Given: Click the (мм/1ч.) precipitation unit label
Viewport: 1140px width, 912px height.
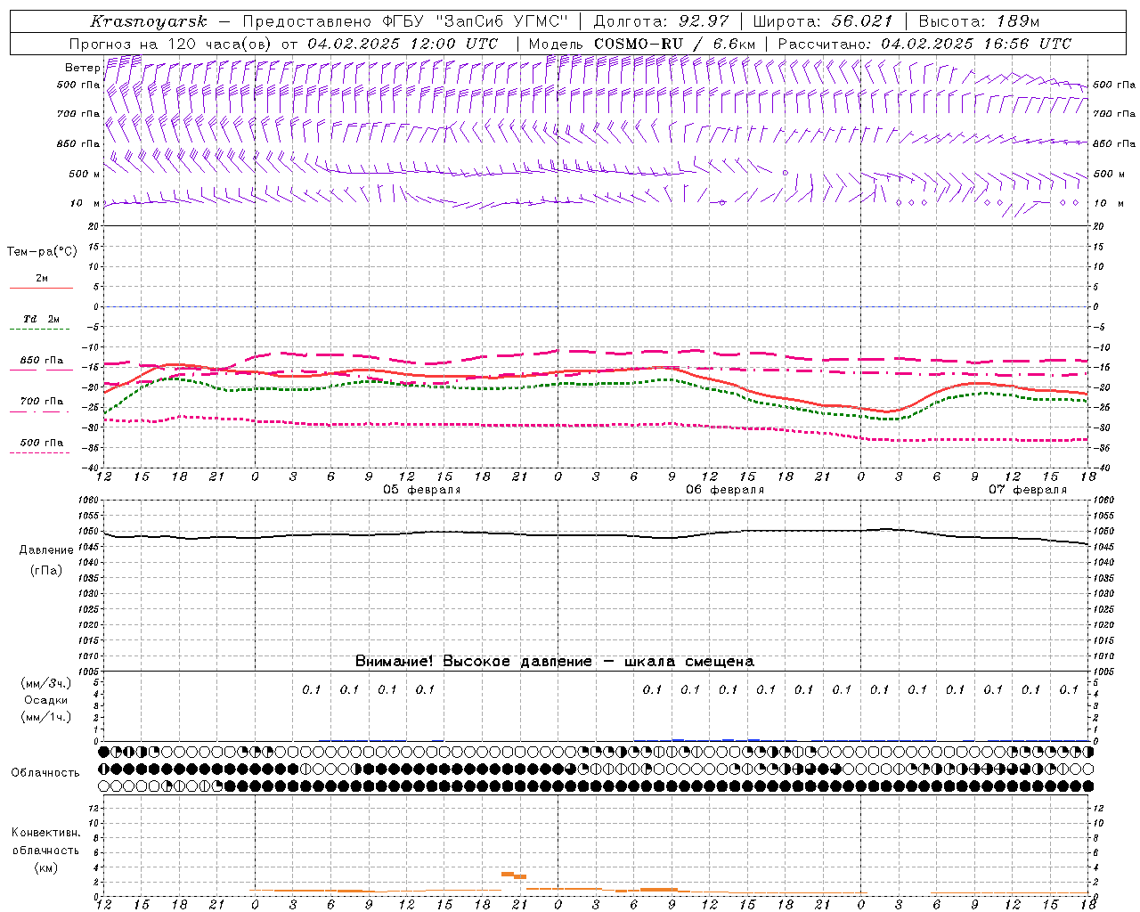Looking at the screenshot, I should click(x=45, y=717).
